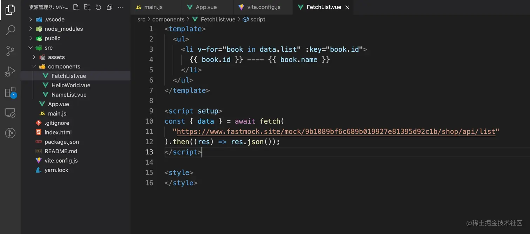Switch to the App.vue editor tab

(x=208, y=7)
